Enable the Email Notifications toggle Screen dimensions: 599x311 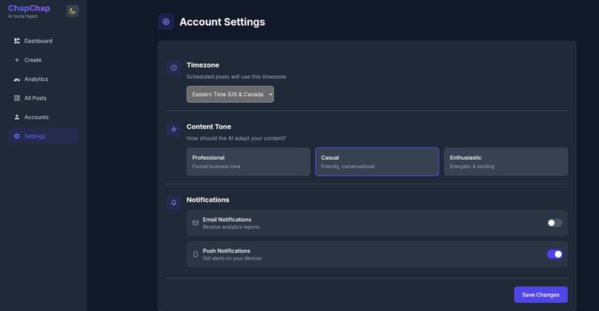tap(554, 223)
